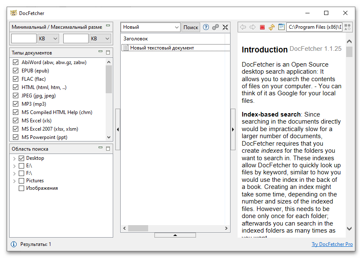
Task: Open the help question-mark icon
Action: click(206, 27)
